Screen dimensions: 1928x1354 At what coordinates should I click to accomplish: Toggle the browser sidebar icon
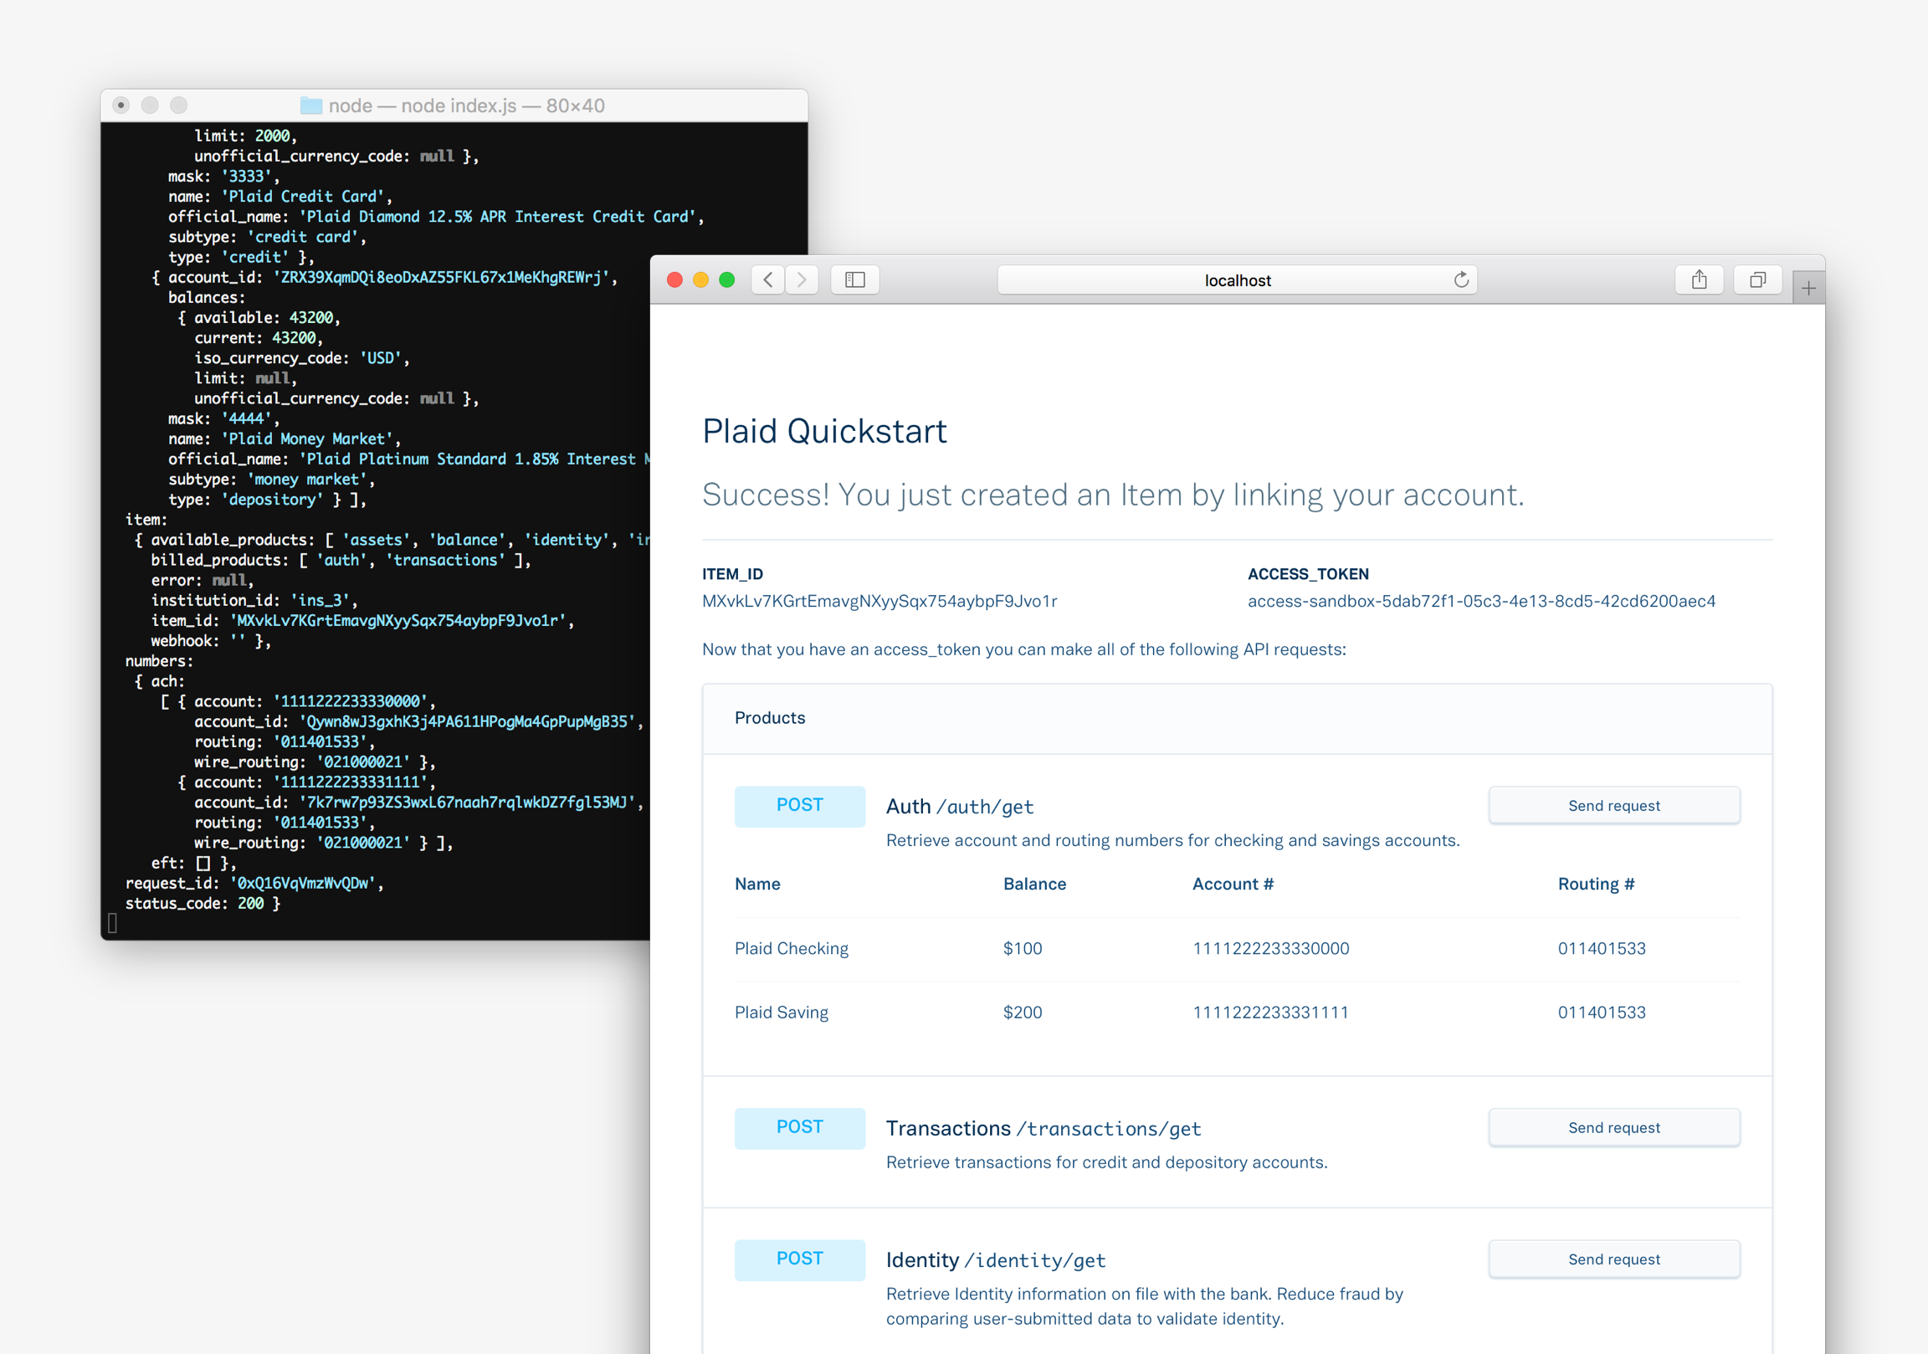pos(855,280)
